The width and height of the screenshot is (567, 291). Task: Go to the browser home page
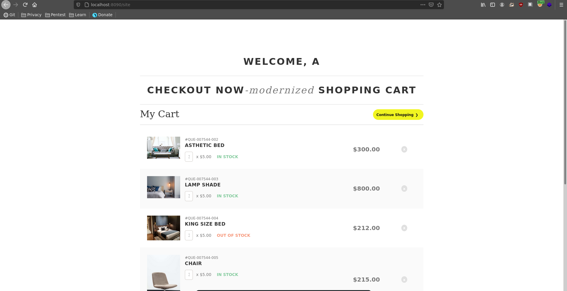pyautogui.click(x=35, y=5)
